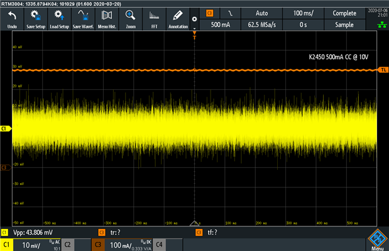Image resolution: width=389 pixels, height=251 pixels.
Task: Open C3 100 mA/ vertical scale
Action: pyautogui.click(x=128, y=245)
